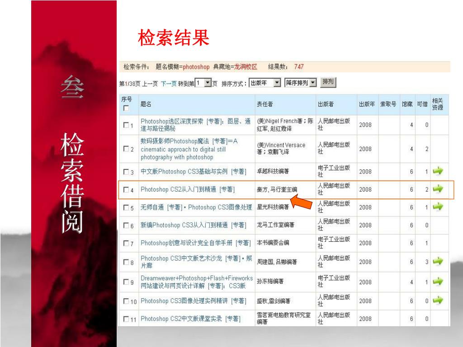Click the 可借 column header
463x347 pixels.
pos(422,104)
